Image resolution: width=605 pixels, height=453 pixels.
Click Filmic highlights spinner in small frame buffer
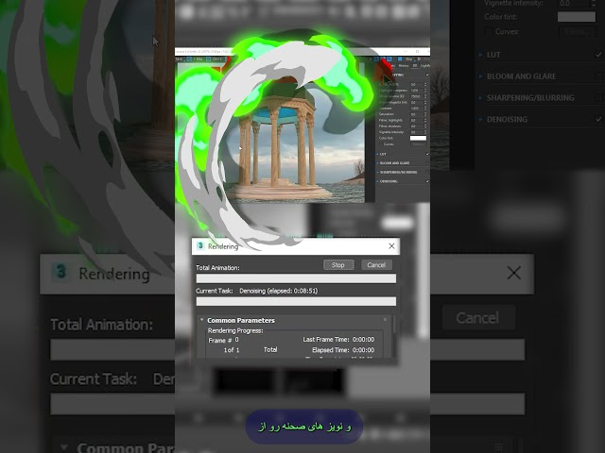(x=425, y=120)
